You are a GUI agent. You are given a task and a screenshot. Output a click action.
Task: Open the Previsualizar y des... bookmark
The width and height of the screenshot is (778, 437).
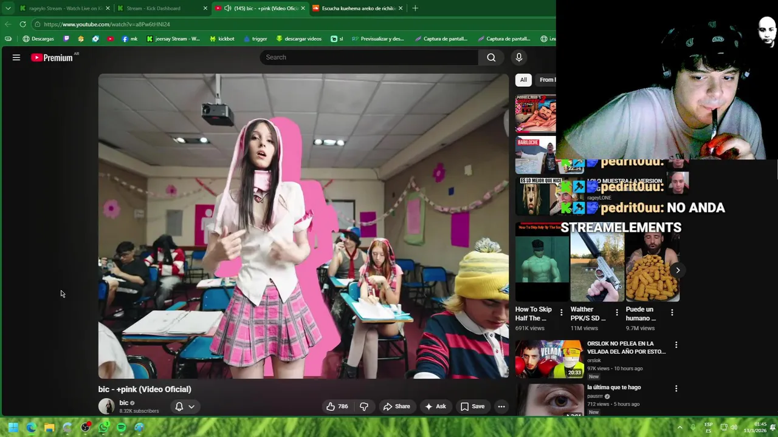pos(378,39)
